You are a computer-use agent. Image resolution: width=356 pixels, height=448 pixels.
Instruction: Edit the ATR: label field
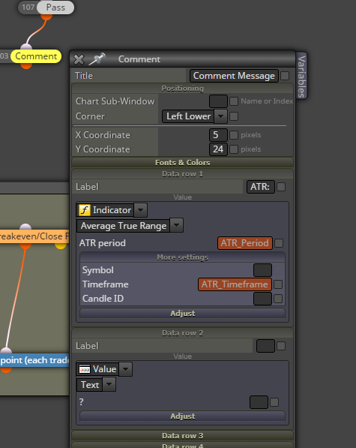[260, 187]
